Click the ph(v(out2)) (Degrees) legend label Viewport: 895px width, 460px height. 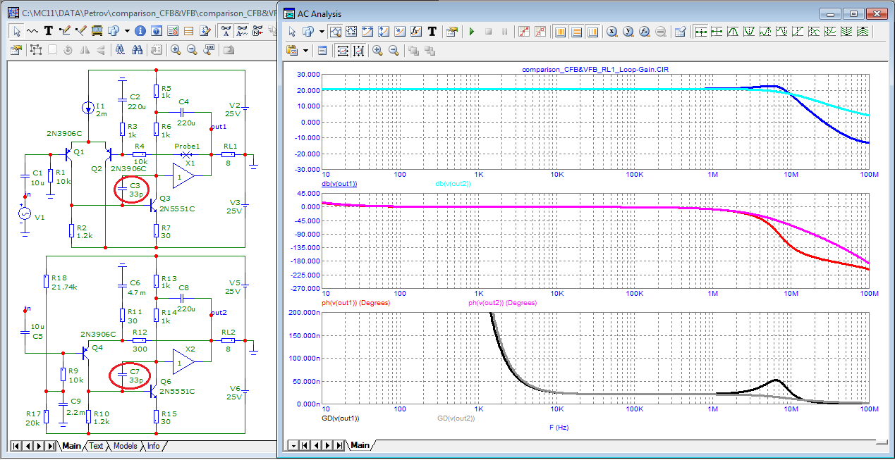click(502, 302)
